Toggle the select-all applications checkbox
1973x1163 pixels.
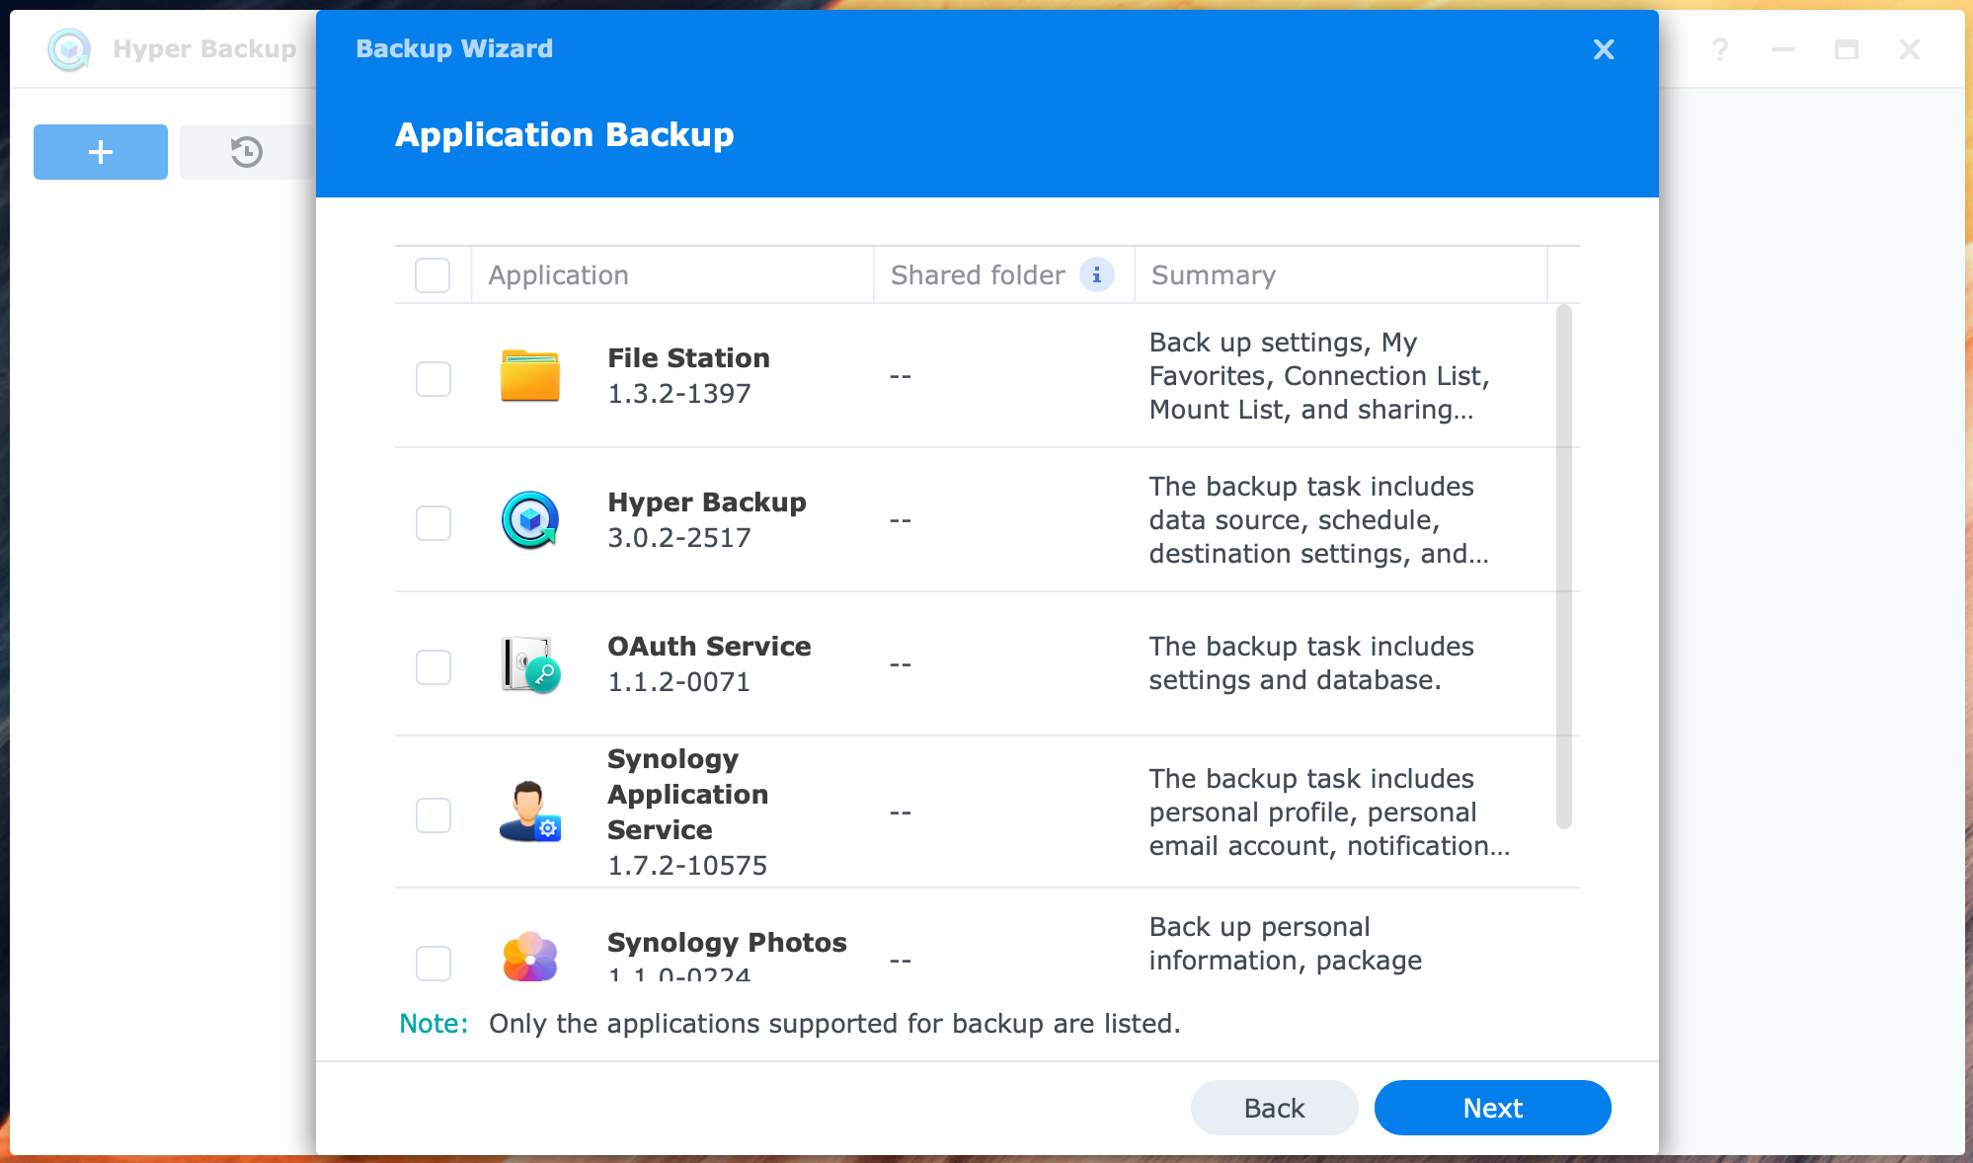point(433,275)
